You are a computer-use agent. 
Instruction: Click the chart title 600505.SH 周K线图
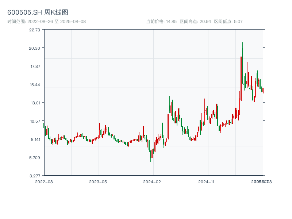pyautogui.click(x=38, y=12)
